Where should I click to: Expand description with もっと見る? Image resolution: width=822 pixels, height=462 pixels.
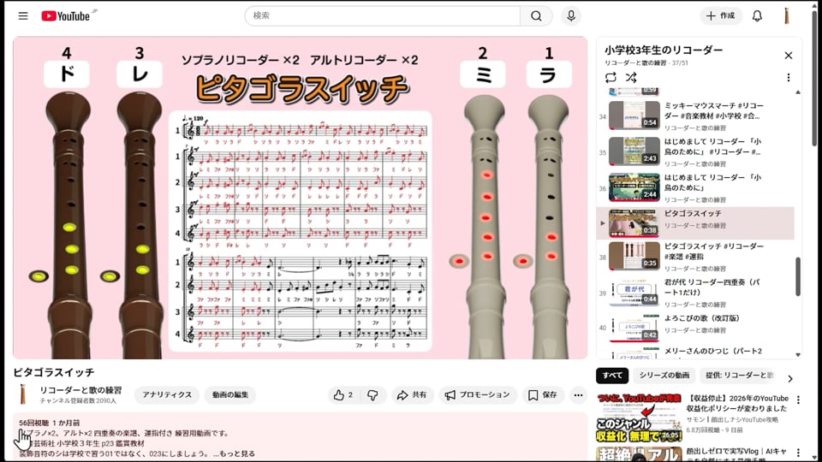tap(237, 453)
